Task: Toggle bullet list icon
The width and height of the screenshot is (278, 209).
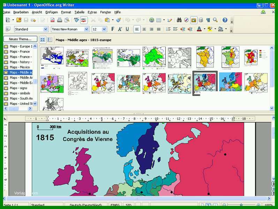Action: pos(175,29)
